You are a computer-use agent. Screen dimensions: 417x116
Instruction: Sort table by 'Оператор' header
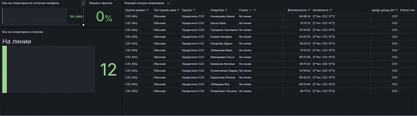[x=217, y=10]
